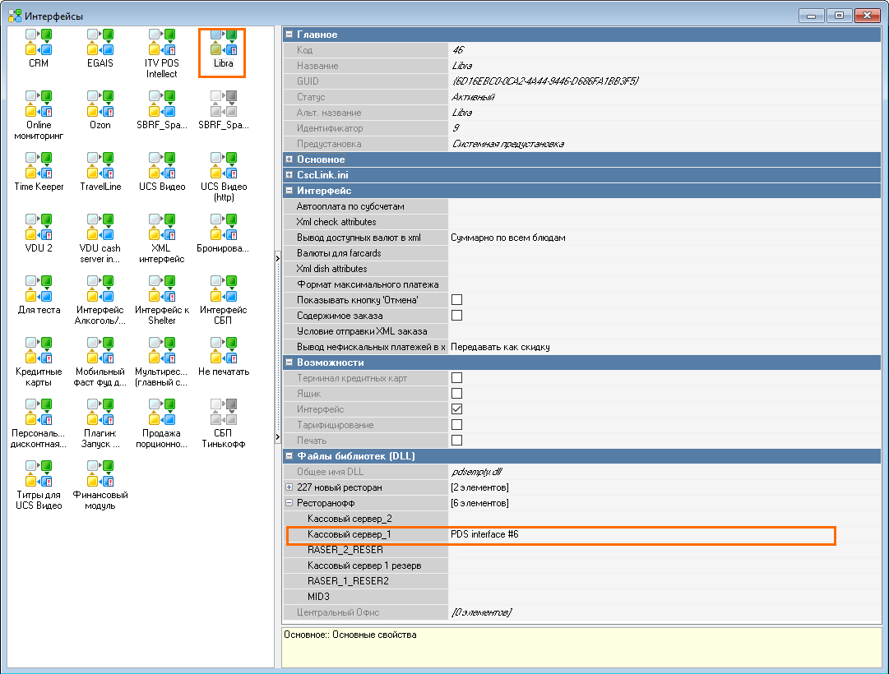
Task: Select the Time Keeper interface icon
Action: (x=39, y=167)
